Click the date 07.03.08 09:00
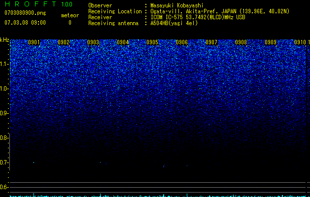The height and width of the screenshot is (197, 310). (x=25, y=23)
